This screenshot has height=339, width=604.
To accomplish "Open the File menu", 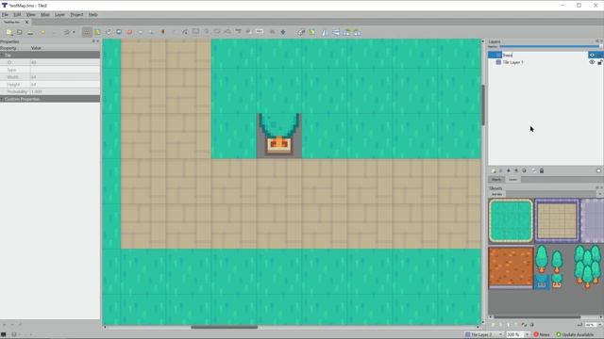I will 5,15.
